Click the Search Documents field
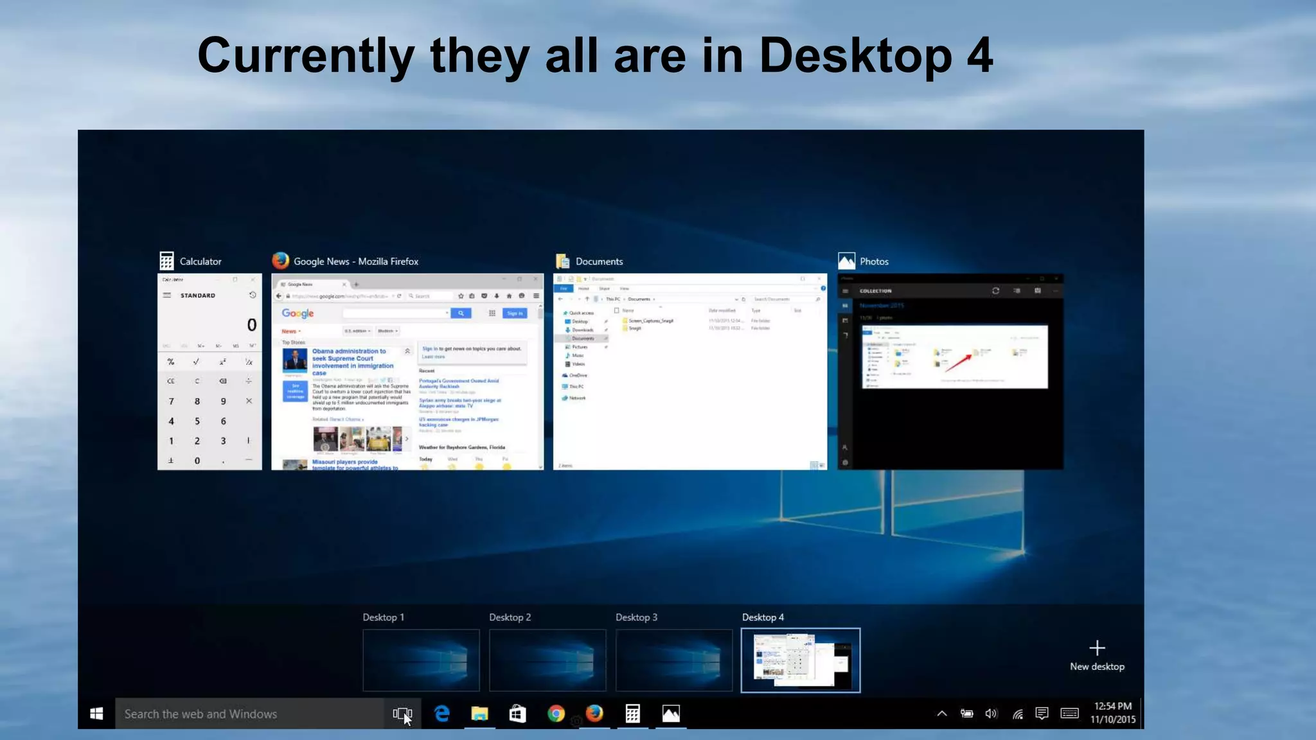Screen dimensions: 1316x740 [x=786, y=299]
